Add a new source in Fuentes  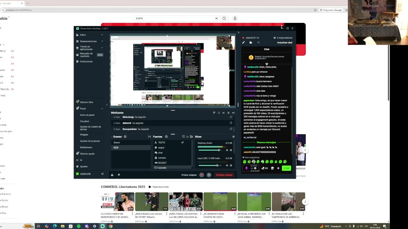click(x=166, y=137)
